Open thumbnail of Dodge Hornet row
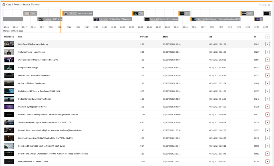This screenshot has width=274, height=166. pos(9,99)
